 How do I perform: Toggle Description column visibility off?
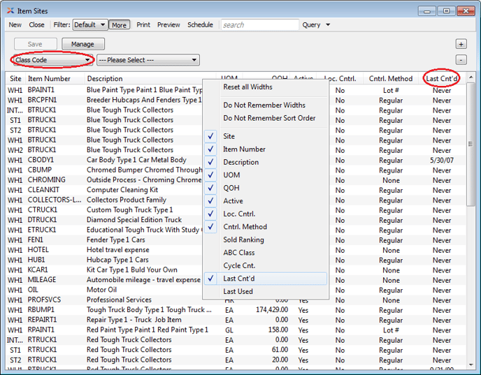240,162
